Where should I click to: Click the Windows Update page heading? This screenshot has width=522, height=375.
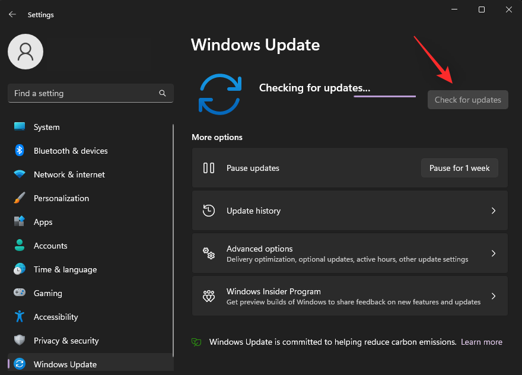coord(255,45)
